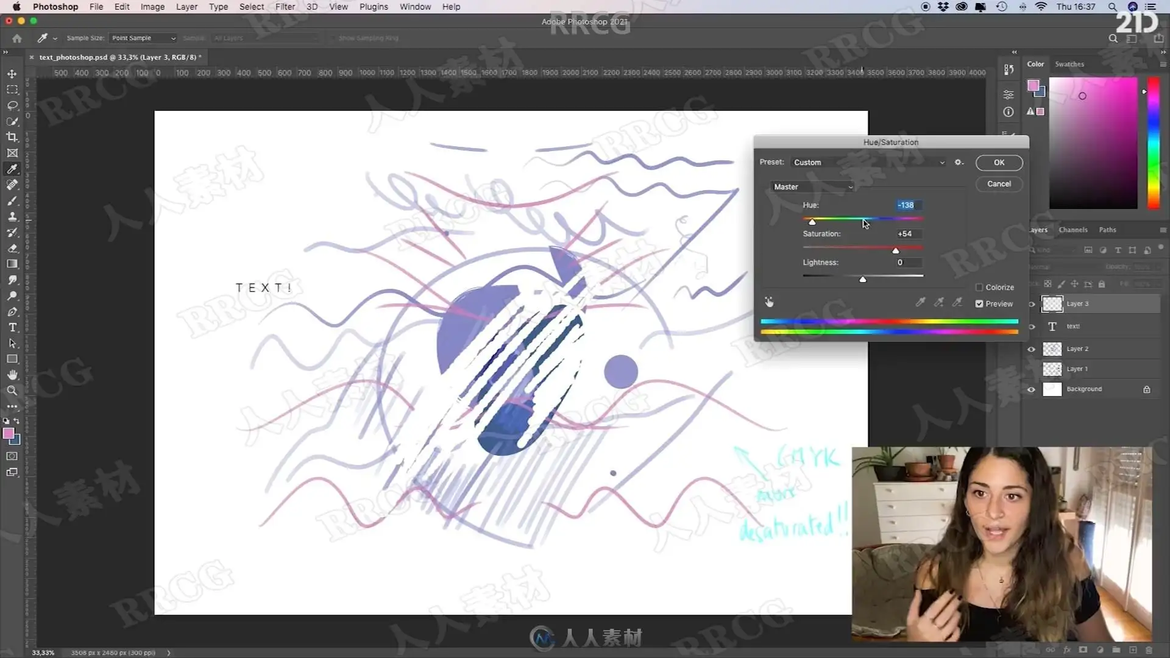1170x658 pixels.
Task: Hide the Background layer
Action: (x=1031, y=389)
